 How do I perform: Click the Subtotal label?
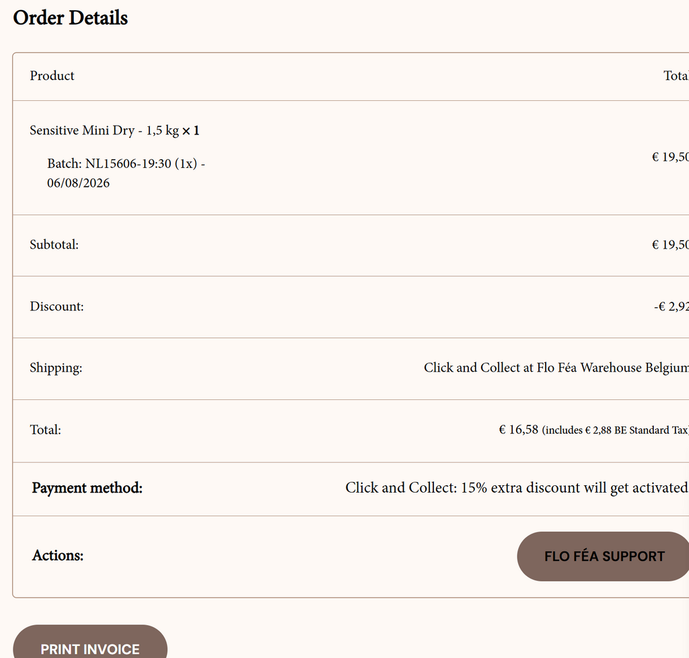tap(54, 245)
